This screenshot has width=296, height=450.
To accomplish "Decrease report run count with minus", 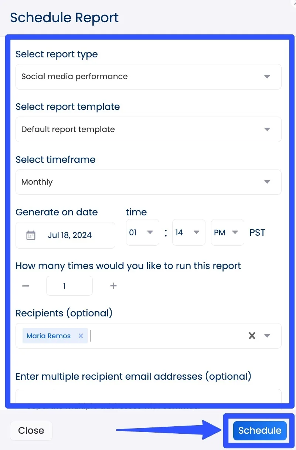I will (x=25, y=286).
